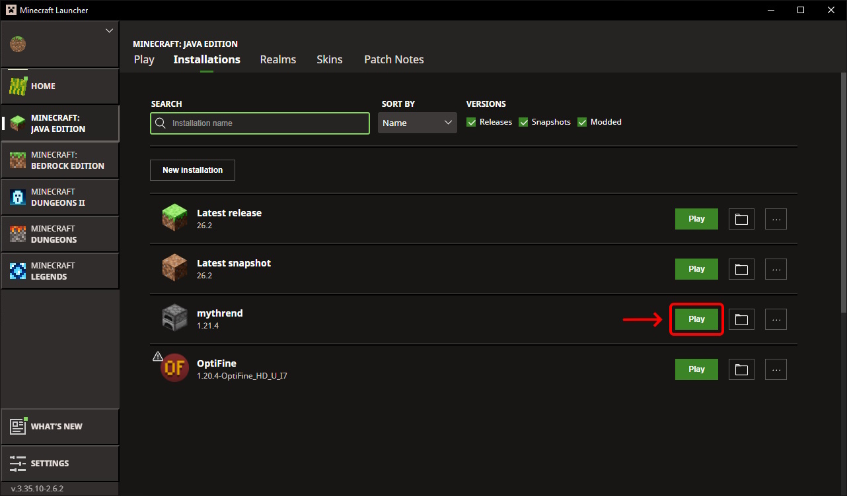Click the launcher version v.3.35.10-2.6.2 text

[37, 489]
